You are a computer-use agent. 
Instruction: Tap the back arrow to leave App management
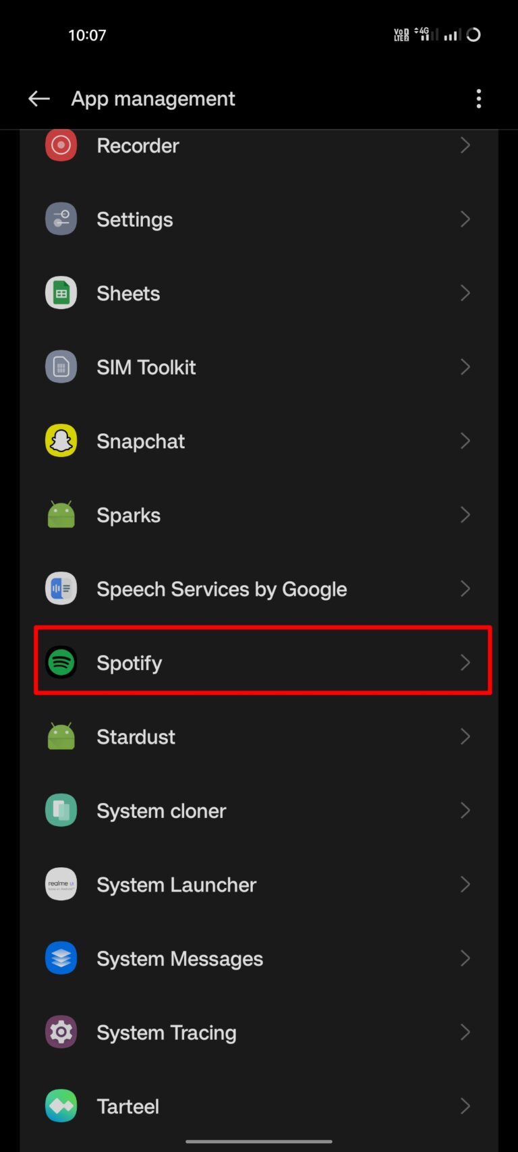(x=38, y=99)
